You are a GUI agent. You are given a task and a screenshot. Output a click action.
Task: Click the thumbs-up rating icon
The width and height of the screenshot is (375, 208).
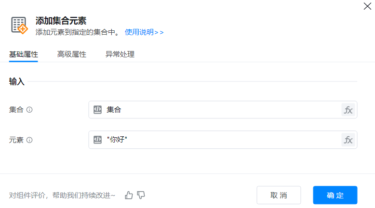coord(129,195)
